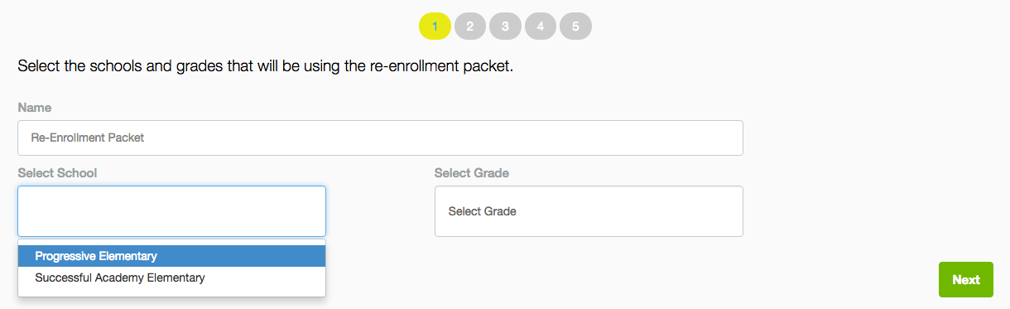
Task: Click the Select School label
Action: 57,173
